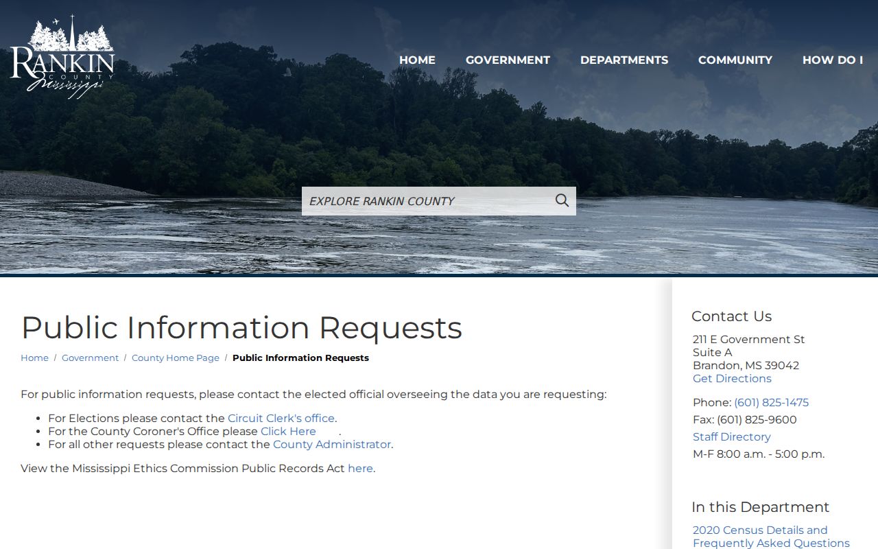The height and width of the screenshot is (549, 878).
Task: Go to Home in the breadcrumb
Action: [x=34, y=358]
